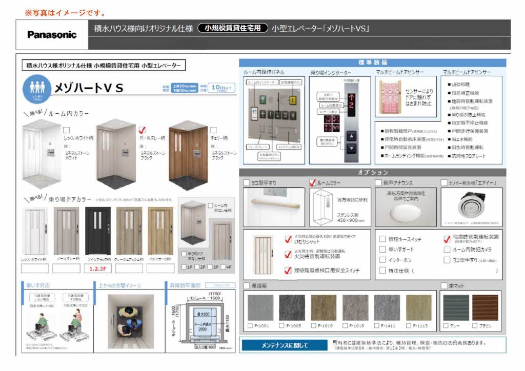525x371 pixels.
Task: Uncheck the 地震時管制運転装置 option
Action: pyautogui.click(x=447, y=239)
